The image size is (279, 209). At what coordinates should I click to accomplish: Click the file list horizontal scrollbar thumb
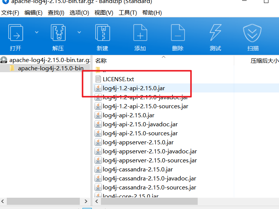[149, 201]
